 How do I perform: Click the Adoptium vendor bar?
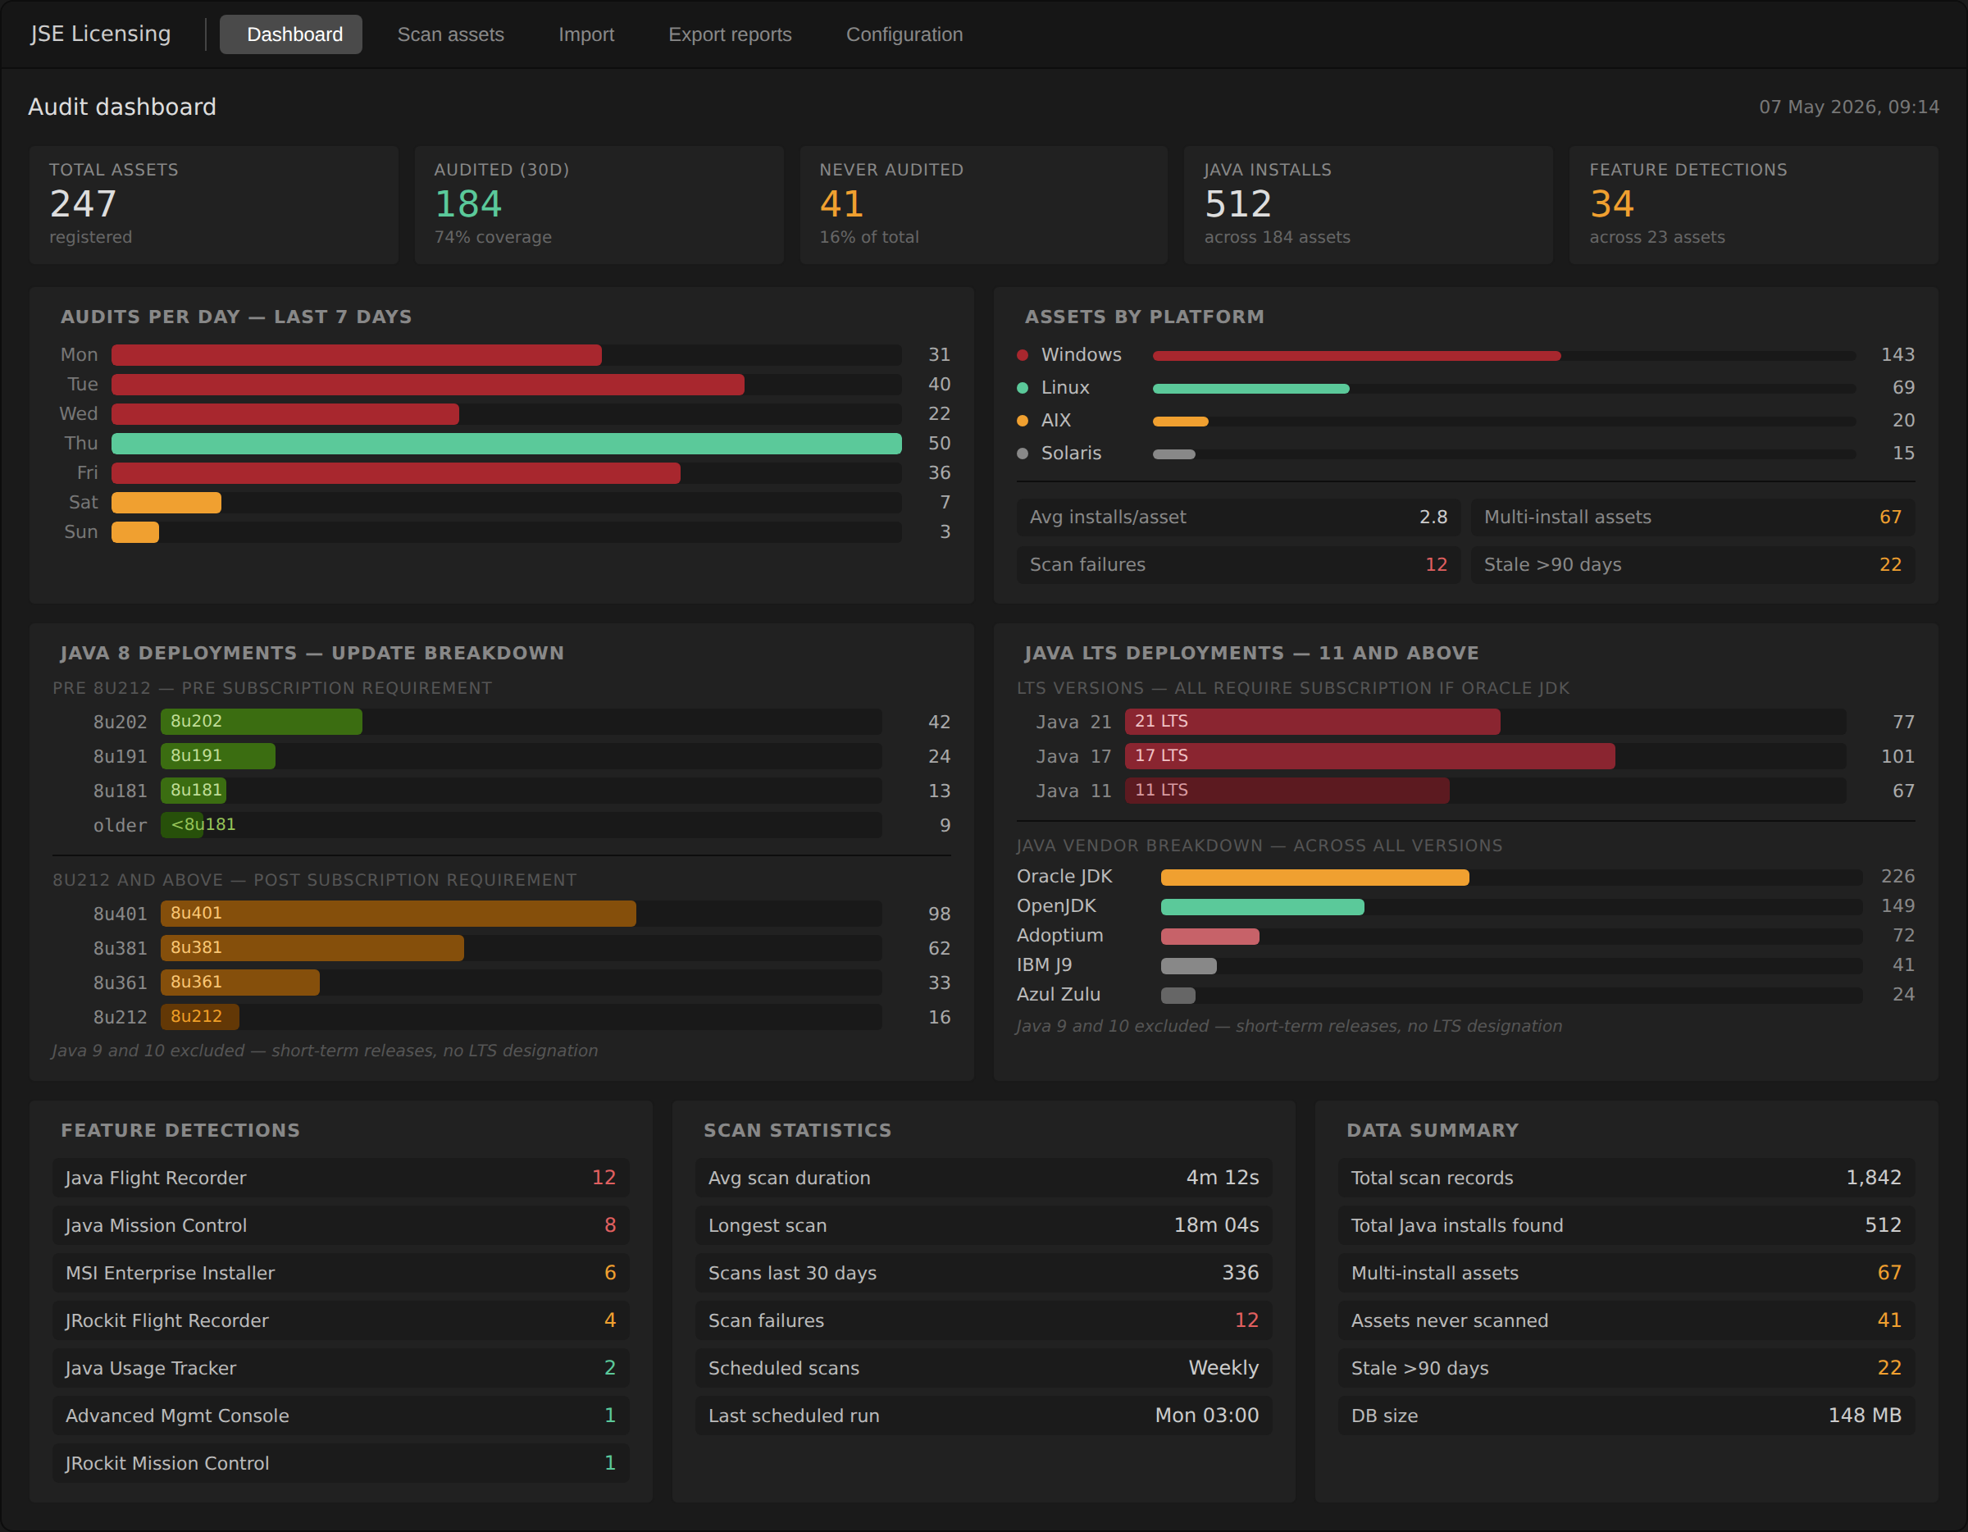pyautogui.click(x=1210, y=937)
